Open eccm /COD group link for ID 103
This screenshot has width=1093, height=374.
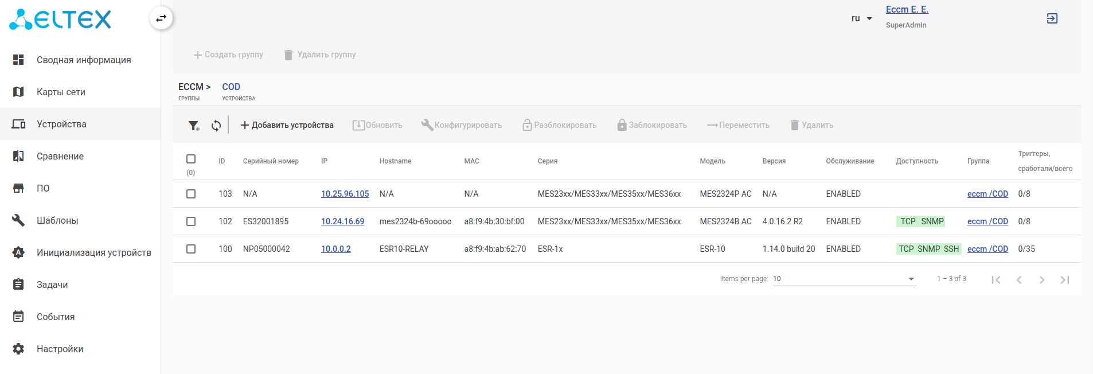(987, 194)
